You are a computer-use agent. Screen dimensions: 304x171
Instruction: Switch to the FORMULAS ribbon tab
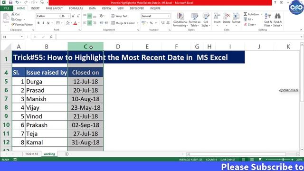point(76,9)
